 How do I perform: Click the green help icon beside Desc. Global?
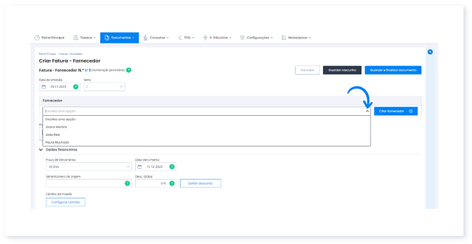pyautogui.click(x=172, y=183)
